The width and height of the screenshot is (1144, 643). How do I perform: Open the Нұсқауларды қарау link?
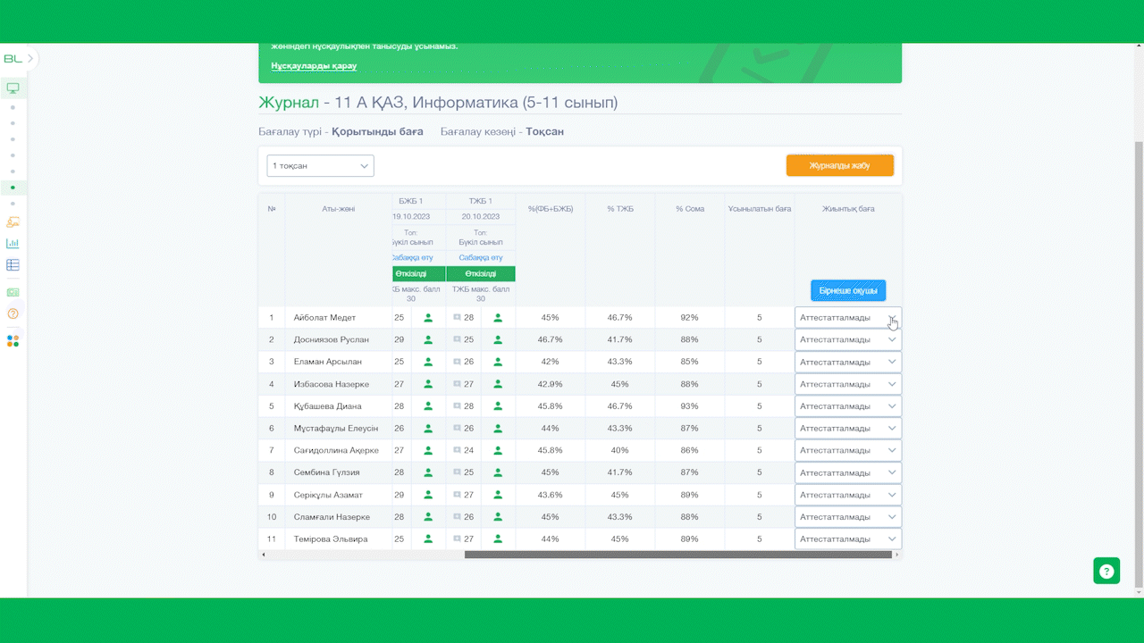click(x=314, y=66)
